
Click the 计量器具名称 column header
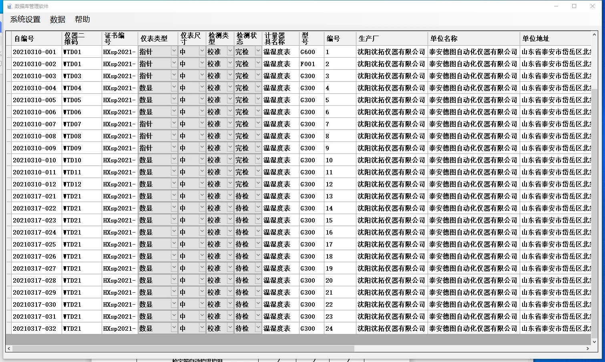coord(281,38)
